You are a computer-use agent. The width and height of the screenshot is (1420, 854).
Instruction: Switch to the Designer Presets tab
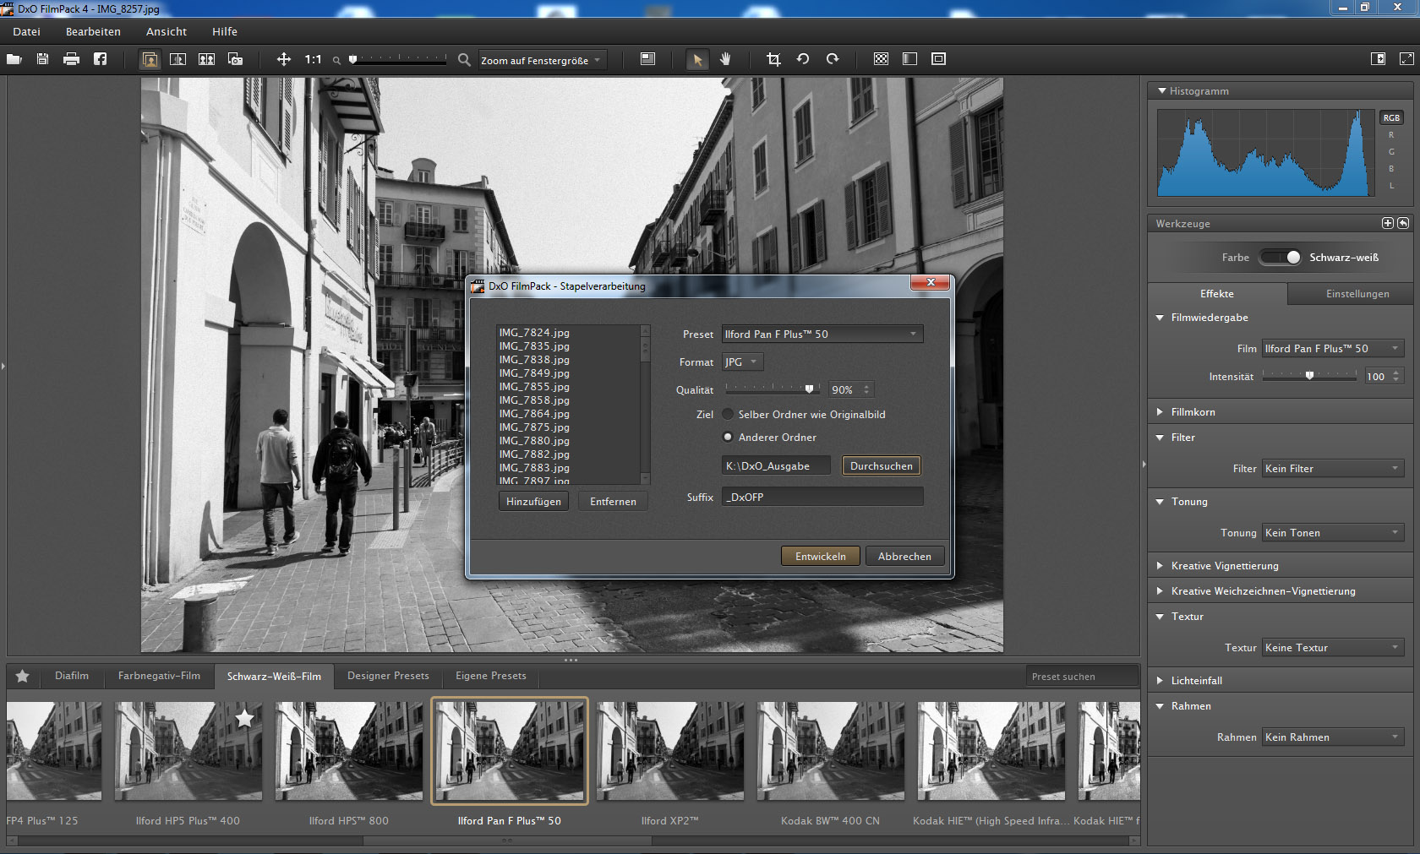(388, 676)
